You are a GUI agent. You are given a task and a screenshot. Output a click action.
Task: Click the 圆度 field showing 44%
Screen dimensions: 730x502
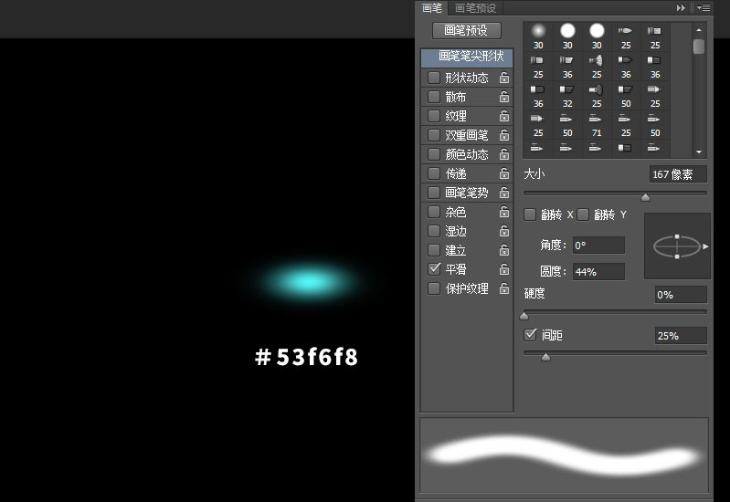[x=598, y=272]
